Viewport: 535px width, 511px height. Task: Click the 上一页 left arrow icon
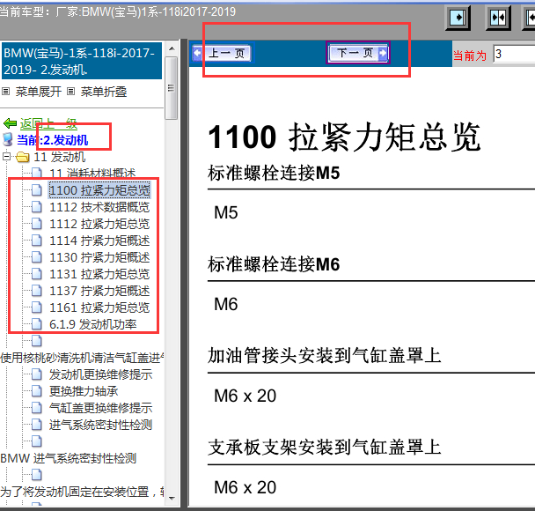(x=198, y=53)
